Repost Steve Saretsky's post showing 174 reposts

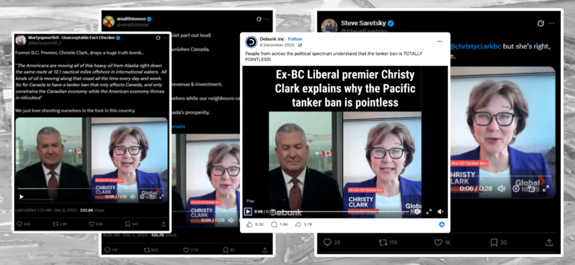click(x=389, y=243)
